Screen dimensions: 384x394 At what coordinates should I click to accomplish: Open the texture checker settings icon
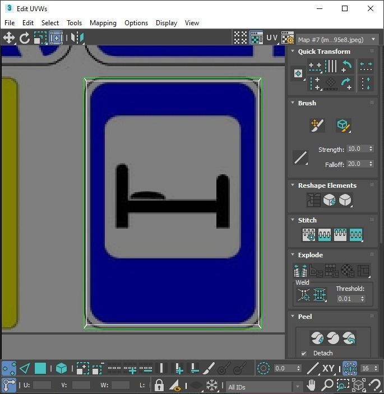(x=288, y=38)
